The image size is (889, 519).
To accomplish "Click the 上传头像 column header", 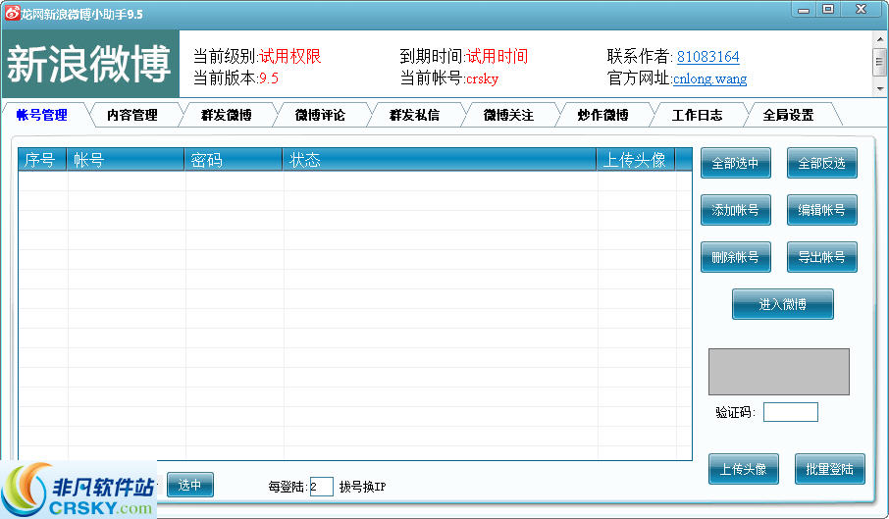I will [636, 160].
